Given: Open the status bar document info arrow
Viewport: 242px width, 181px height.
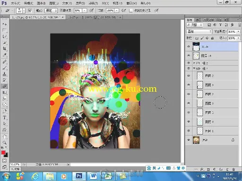Looking at the screenshot, I should [x=68, y=165].
